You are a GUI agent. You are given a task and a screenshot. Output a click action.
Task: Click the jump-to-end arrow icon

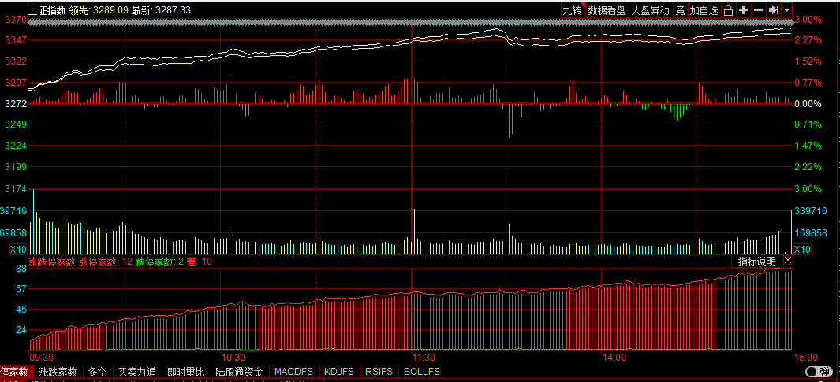click(773, 10)
